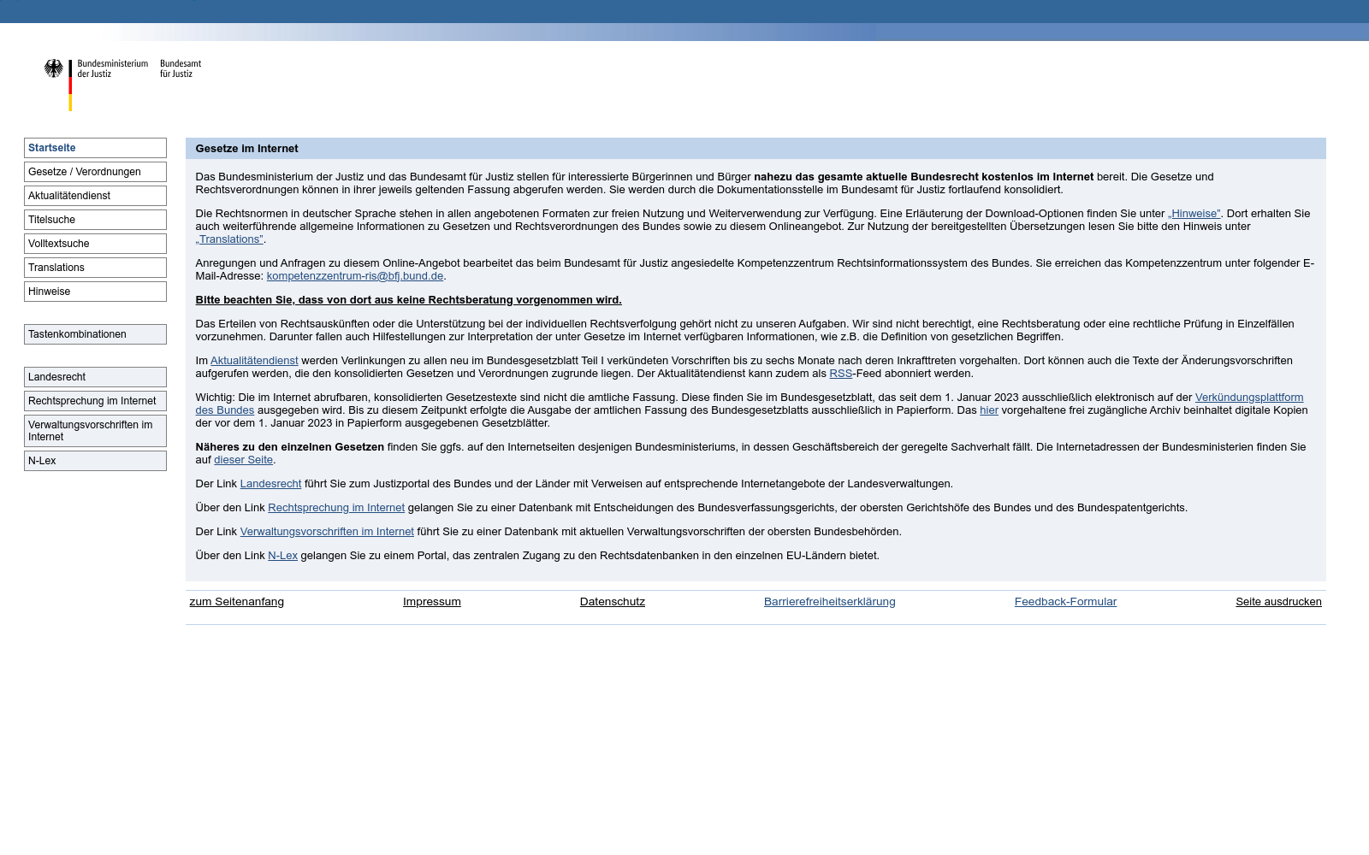Click 'Seite ausdrucken' to print
1369x855 pixels.
[x=1278, y=602]
